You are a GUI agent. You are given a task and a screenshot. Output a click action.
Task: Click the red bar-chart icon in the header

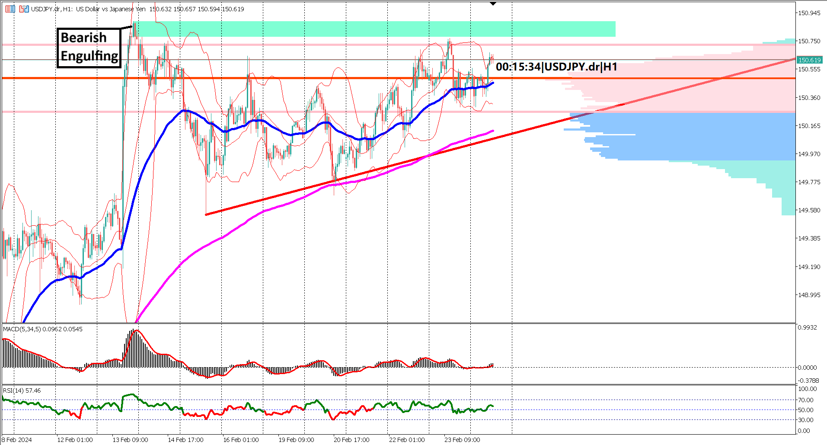[21, 9]
